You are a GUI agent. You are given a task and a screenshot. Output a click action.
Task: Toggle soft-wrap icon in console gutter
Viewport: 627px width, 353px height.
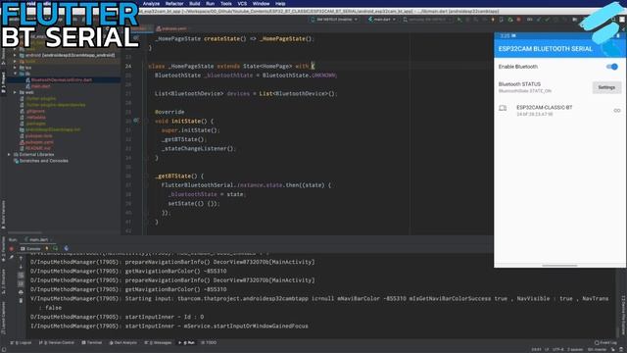click(21, 276)
